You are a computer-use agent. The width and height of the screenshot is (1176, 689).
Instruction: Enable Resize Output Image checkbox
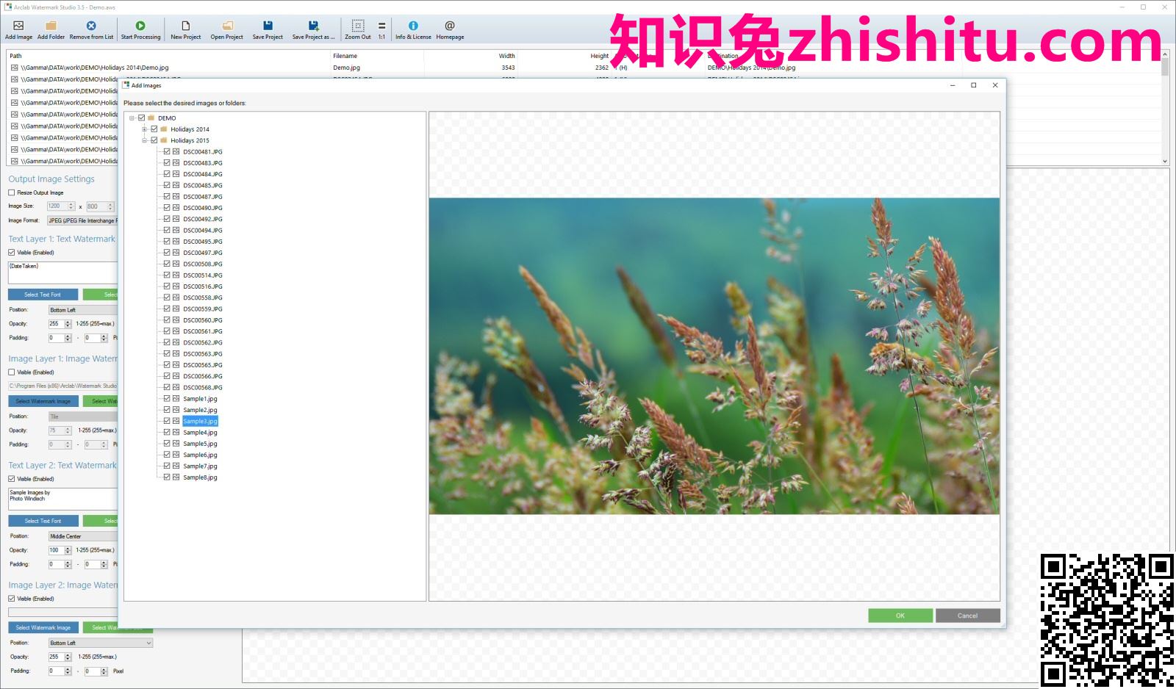[x=12, y=192]
